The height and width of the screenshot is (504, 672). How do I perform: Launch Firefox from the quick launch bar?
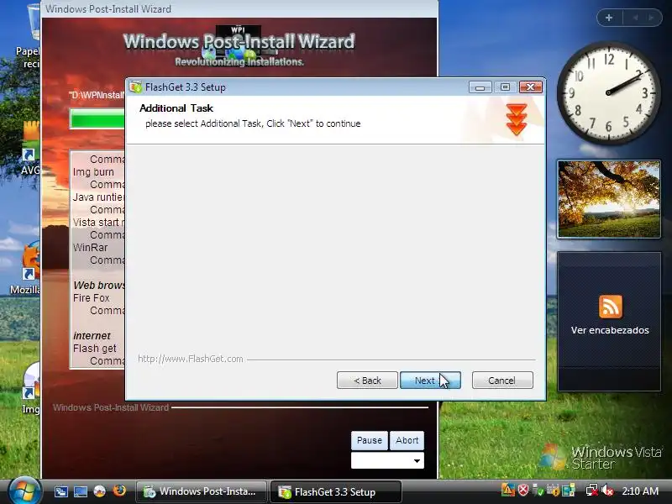(x=119, y=491)
